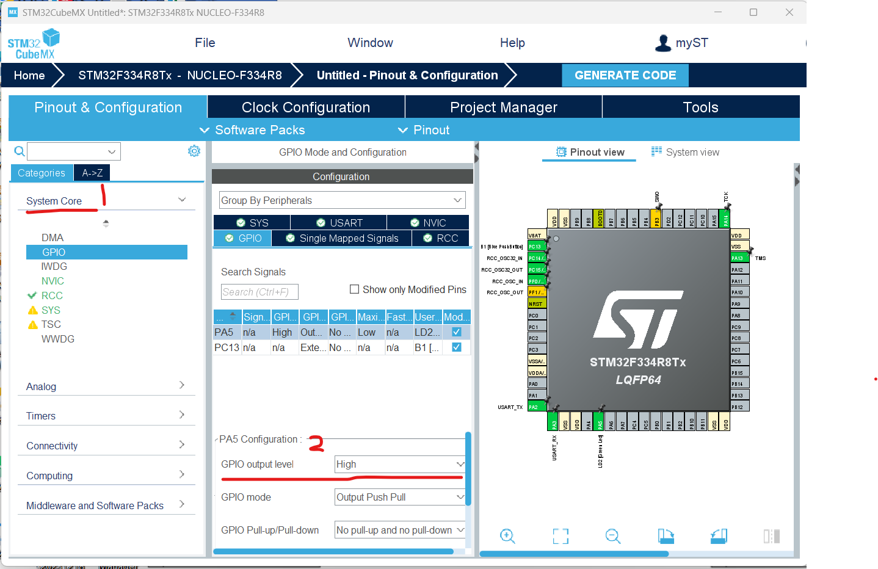Zoom in on the pinout view
Viewport: 878px width, 569px height.
[507, 536]
